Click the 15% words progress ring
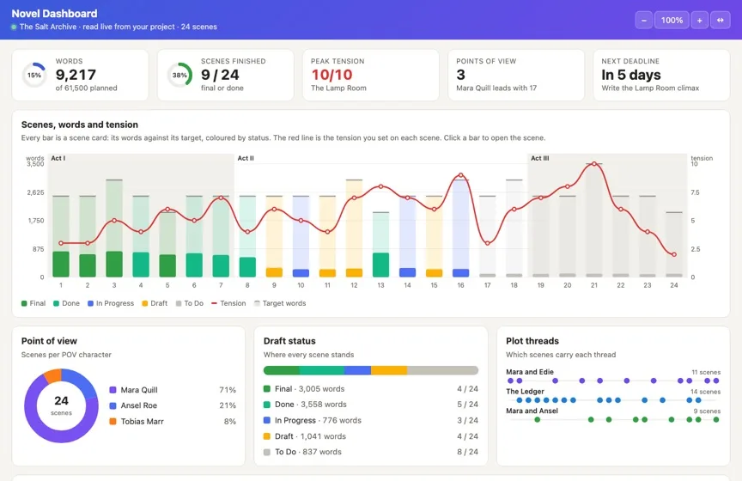Viewport: 742px width, 481px height. click(x=34, y=75)
